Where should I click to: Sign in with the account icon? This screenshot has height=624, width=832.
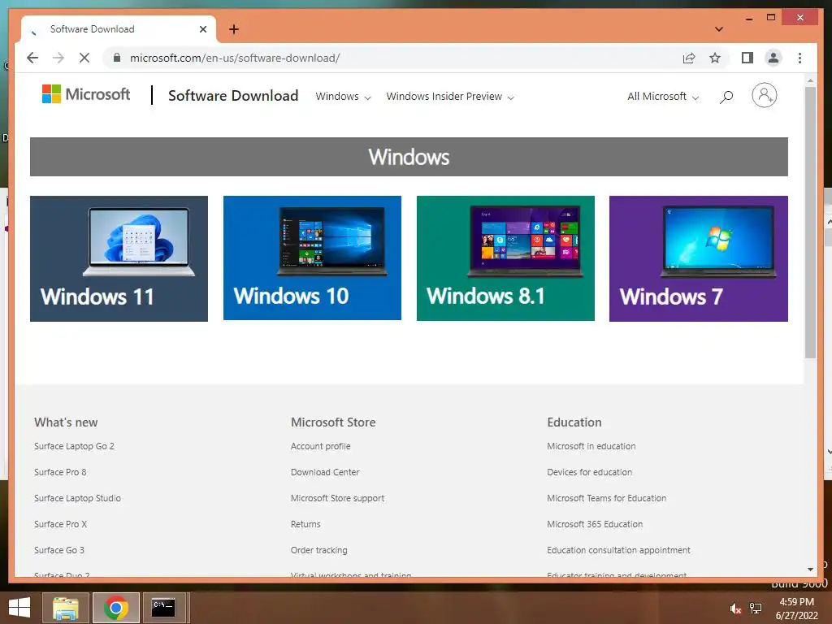pyautogui.click(x=764, y=96)
